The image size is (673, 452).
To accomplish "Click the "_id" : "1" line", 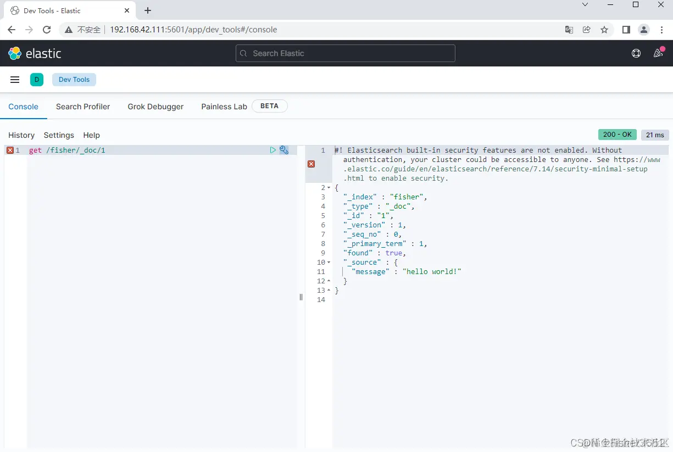I will pyautogui.click(x=369, y=216).
